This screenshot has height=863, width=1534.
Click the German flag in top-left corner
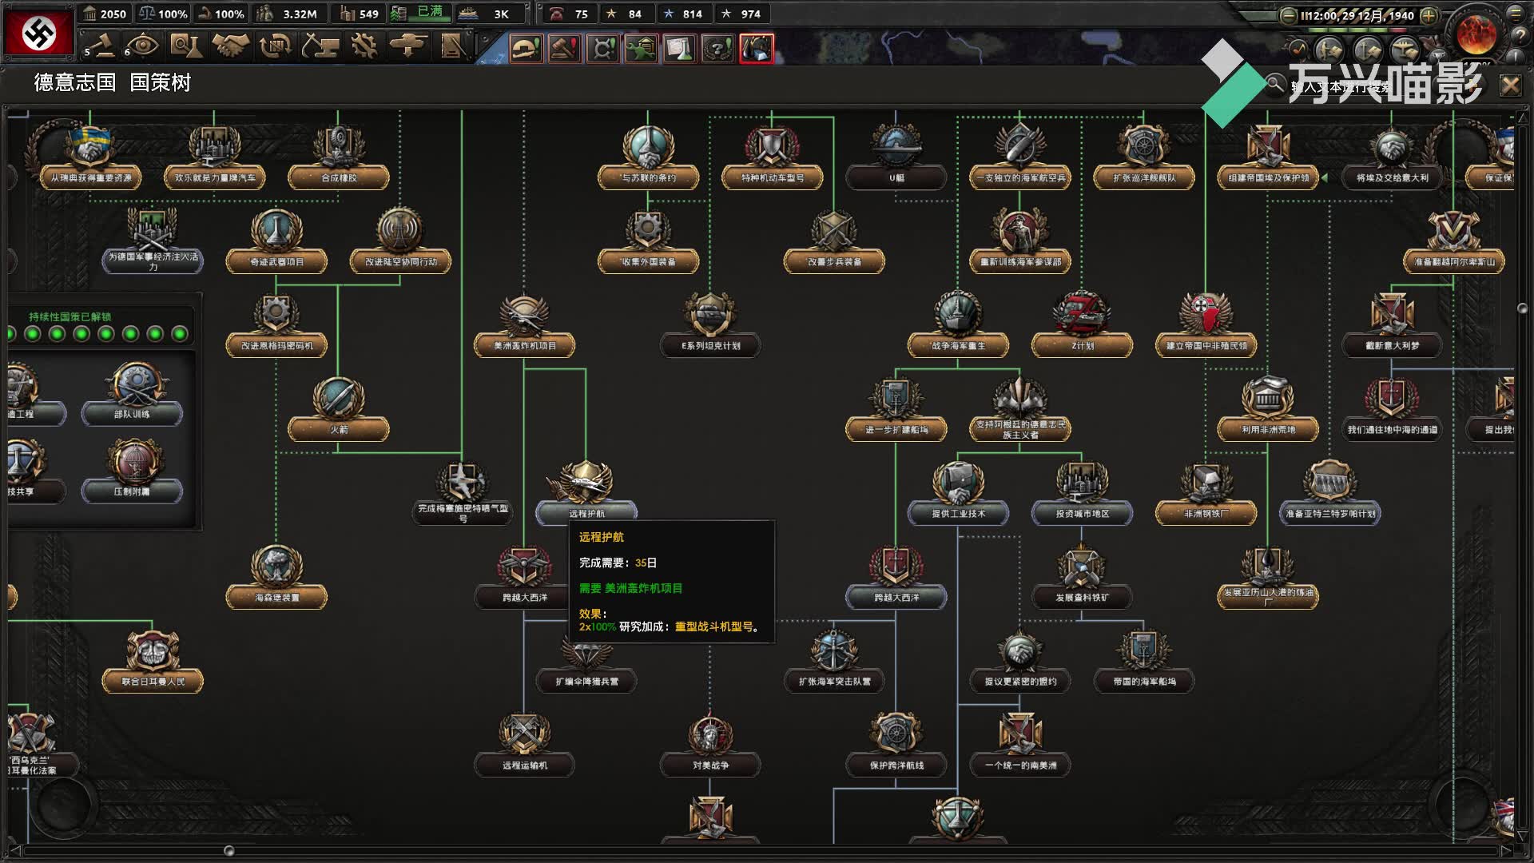[x=38, y=32]
